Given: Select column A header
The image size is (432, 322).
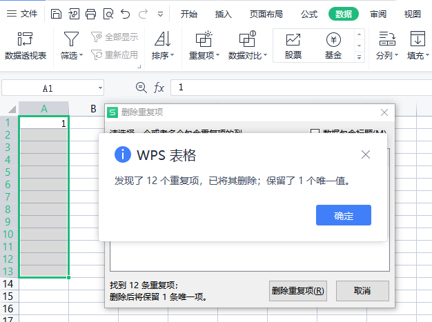Looking at the screenshot, I should [x=43, y=109].
